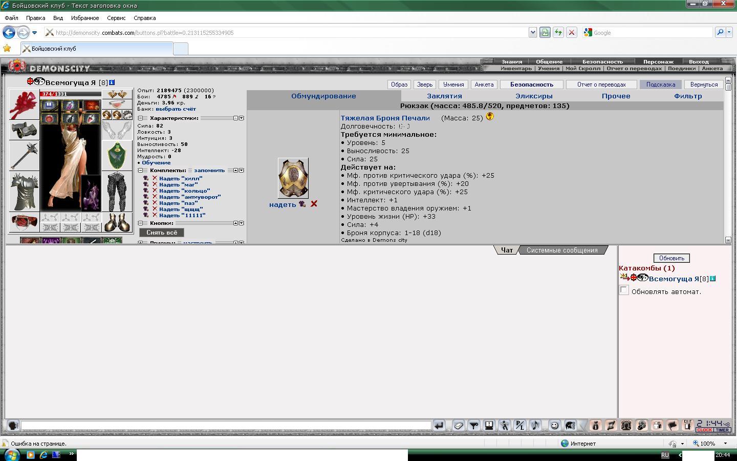Click the speaking head icon left of chat input
The image size is (737, 461).
(x=13, y=425)
